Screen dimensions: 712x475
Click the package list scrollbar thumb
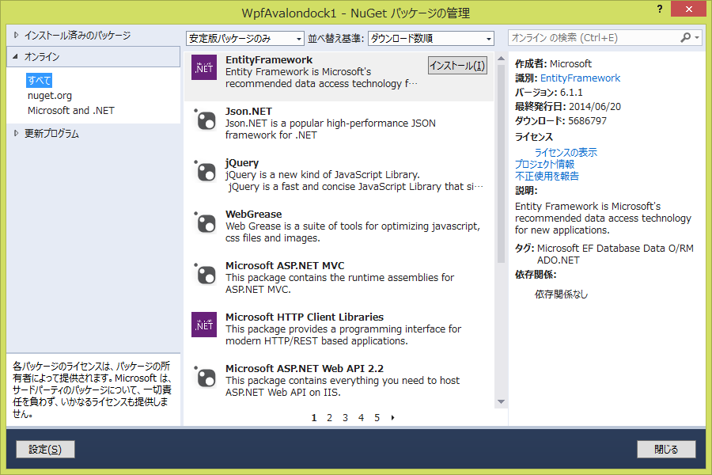coord(502,164)
